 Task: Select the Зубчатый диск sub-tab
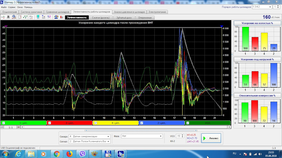(124, 18)
